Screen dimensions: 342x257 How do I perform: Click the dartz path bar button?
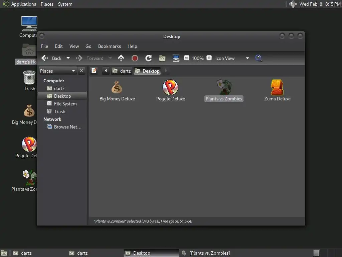(122, 71)
